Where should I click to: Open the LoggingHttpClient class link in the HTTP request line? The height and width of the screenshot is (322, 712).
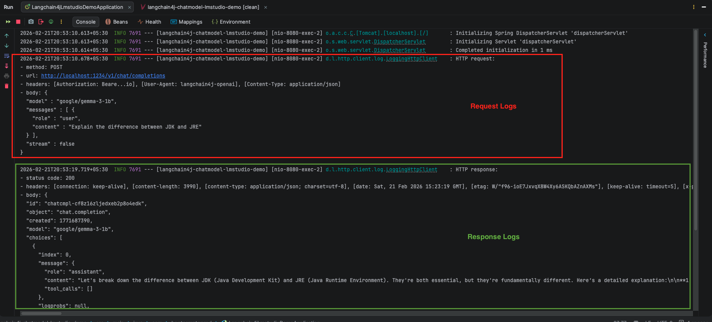(412, 59)
